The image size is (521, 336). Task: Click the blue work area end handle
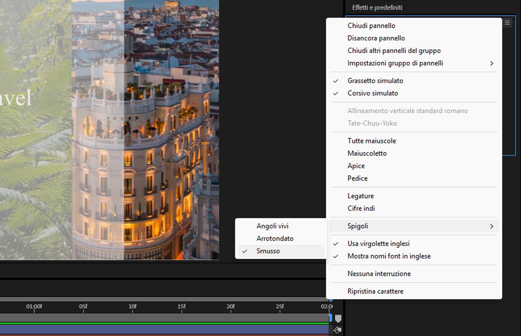pos(331,317)
